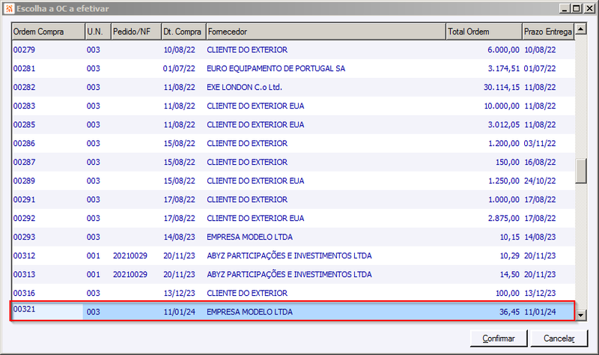Click total value 10,29
The width and height of the screenshot is (599, 355).
[x=510, y=255]
